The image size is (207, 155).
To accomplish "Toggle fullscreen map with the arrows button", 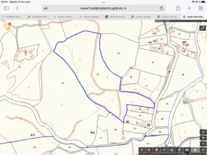I will pyautogui.click(x=203, y=28).
